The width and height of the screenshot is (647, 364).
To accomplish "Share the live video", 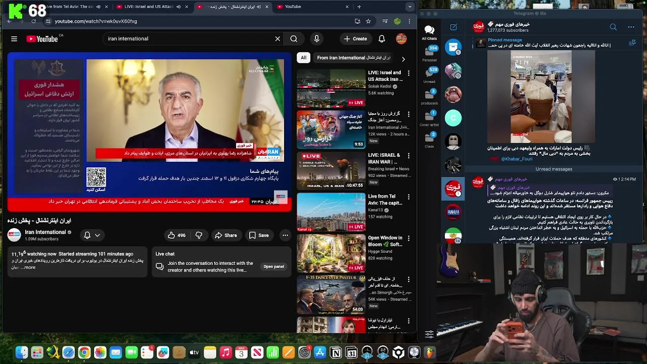I will [x=225, y=235].
